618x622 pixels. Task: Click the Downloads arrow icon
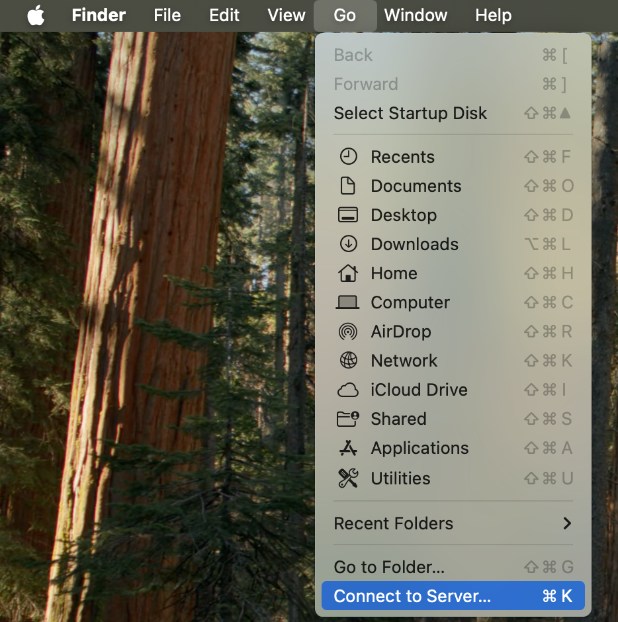[x=348, y=244]
